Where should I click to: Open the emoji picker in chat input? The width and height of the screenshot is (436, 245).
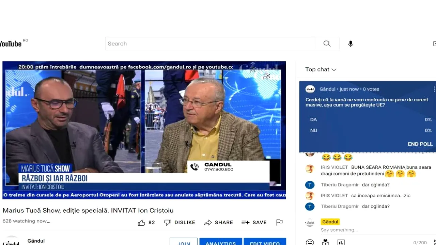(x=310, y=242)
